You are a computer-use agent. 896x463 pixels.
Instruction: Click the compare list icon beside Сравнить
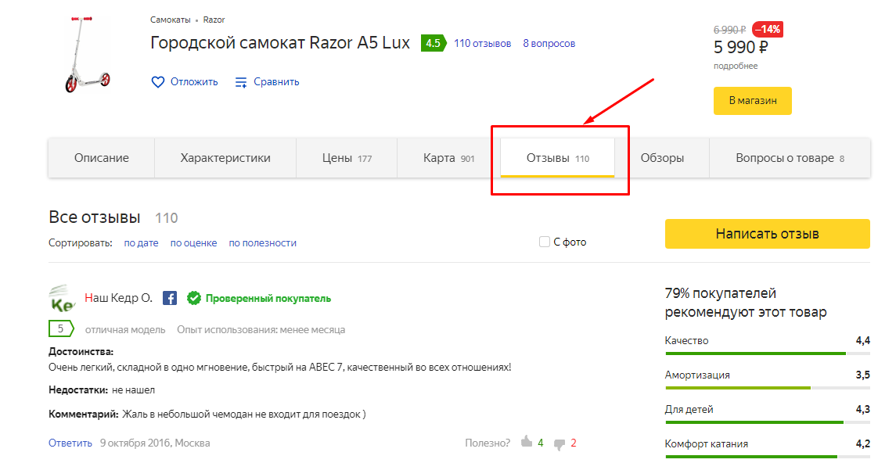(241, 82)
